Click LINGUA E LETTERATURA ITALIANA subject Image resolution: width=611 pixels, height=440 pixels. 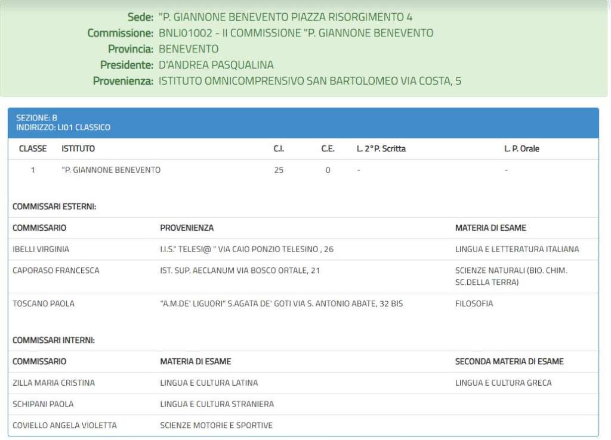coord(517,249)
